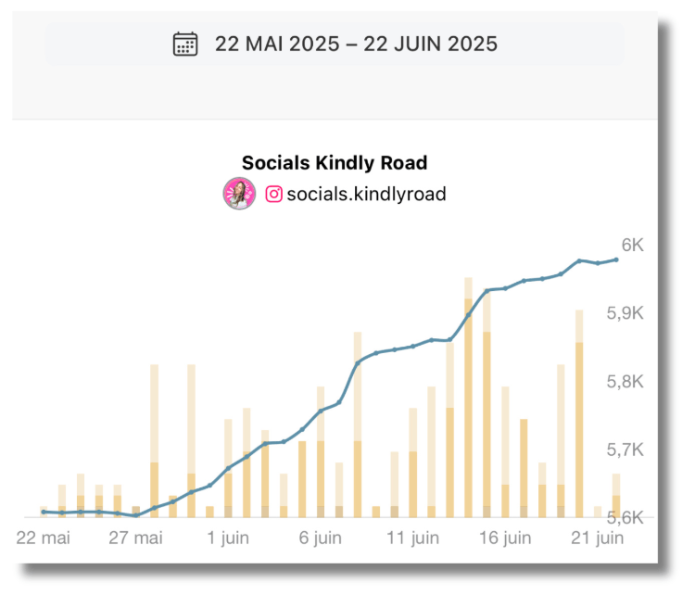Click the 5,7K y-axis label
This screenshot has width=695, height=595.
(x=625, y=449)
